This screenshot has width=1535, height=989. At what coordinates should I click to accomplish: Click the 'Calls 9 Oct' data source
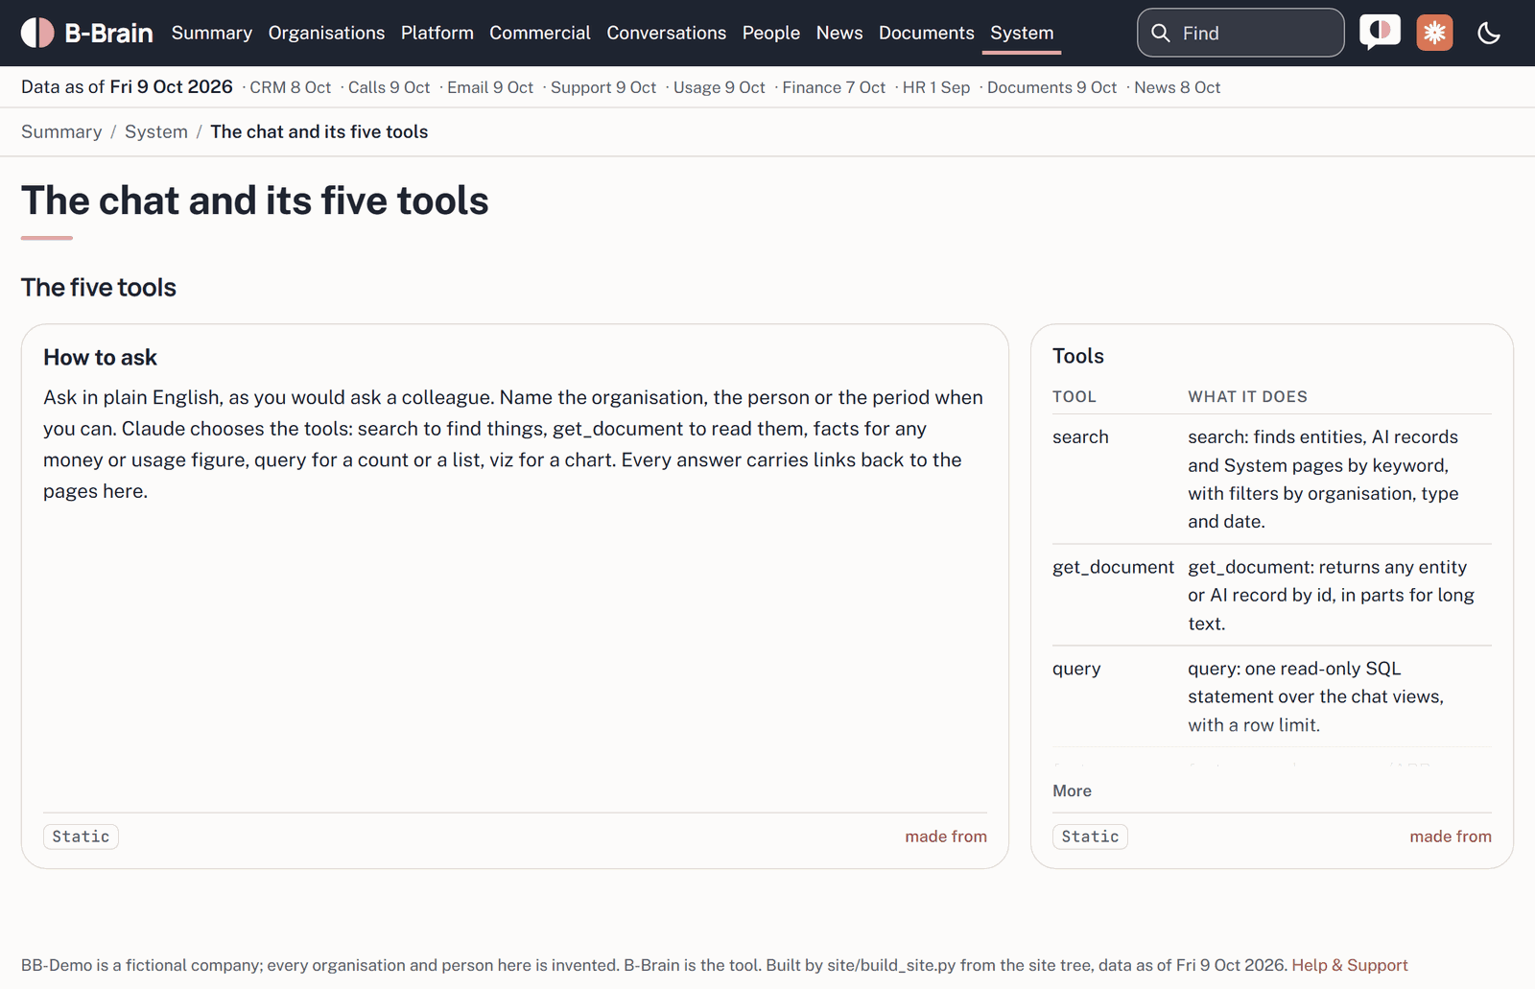tap(389, 87)
